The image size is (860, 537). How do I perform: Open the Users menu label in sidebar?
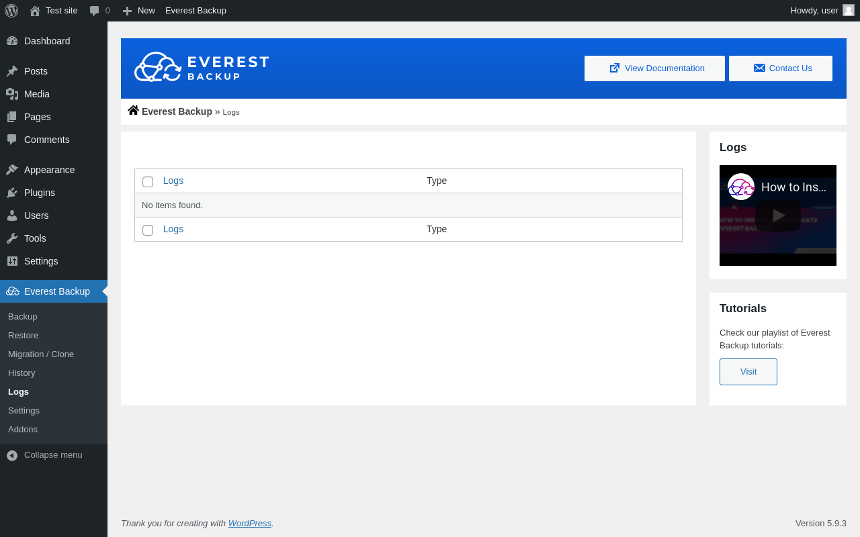tap(36, 215)
